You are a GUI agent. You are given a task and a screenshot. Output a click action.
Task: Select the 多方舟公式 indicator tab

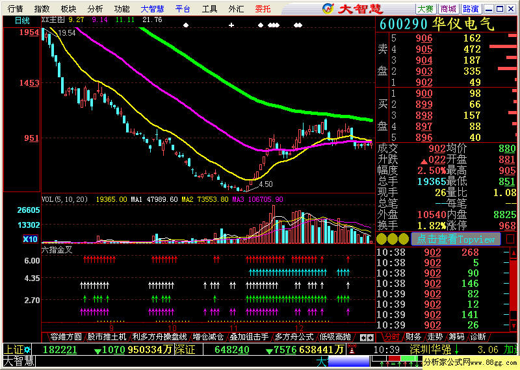tap(294, 337)
